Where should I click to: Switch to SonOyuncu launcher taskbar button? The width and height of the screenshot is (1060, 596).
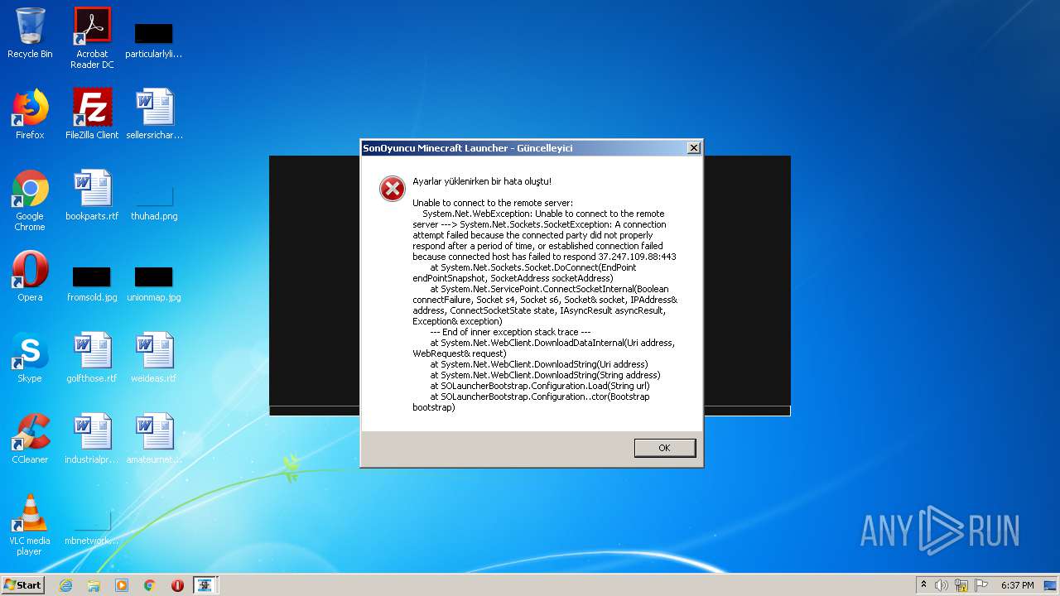pos(205,585)
